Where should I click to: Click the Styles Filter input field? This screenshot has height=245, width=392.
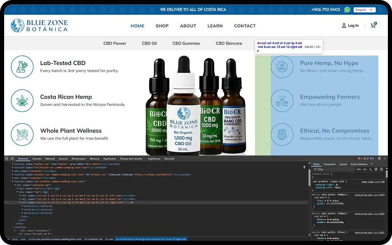[x=334, y=169]
